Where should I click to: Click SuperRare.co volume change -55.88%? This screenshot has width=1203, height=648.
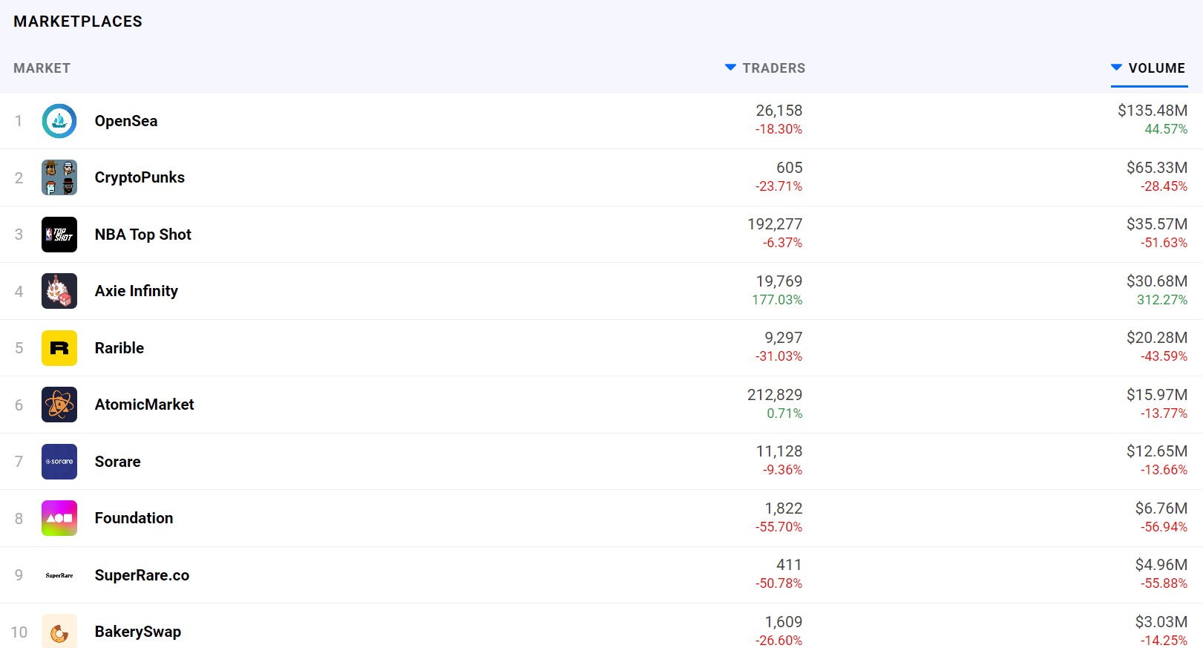(x=1164, y=583)
